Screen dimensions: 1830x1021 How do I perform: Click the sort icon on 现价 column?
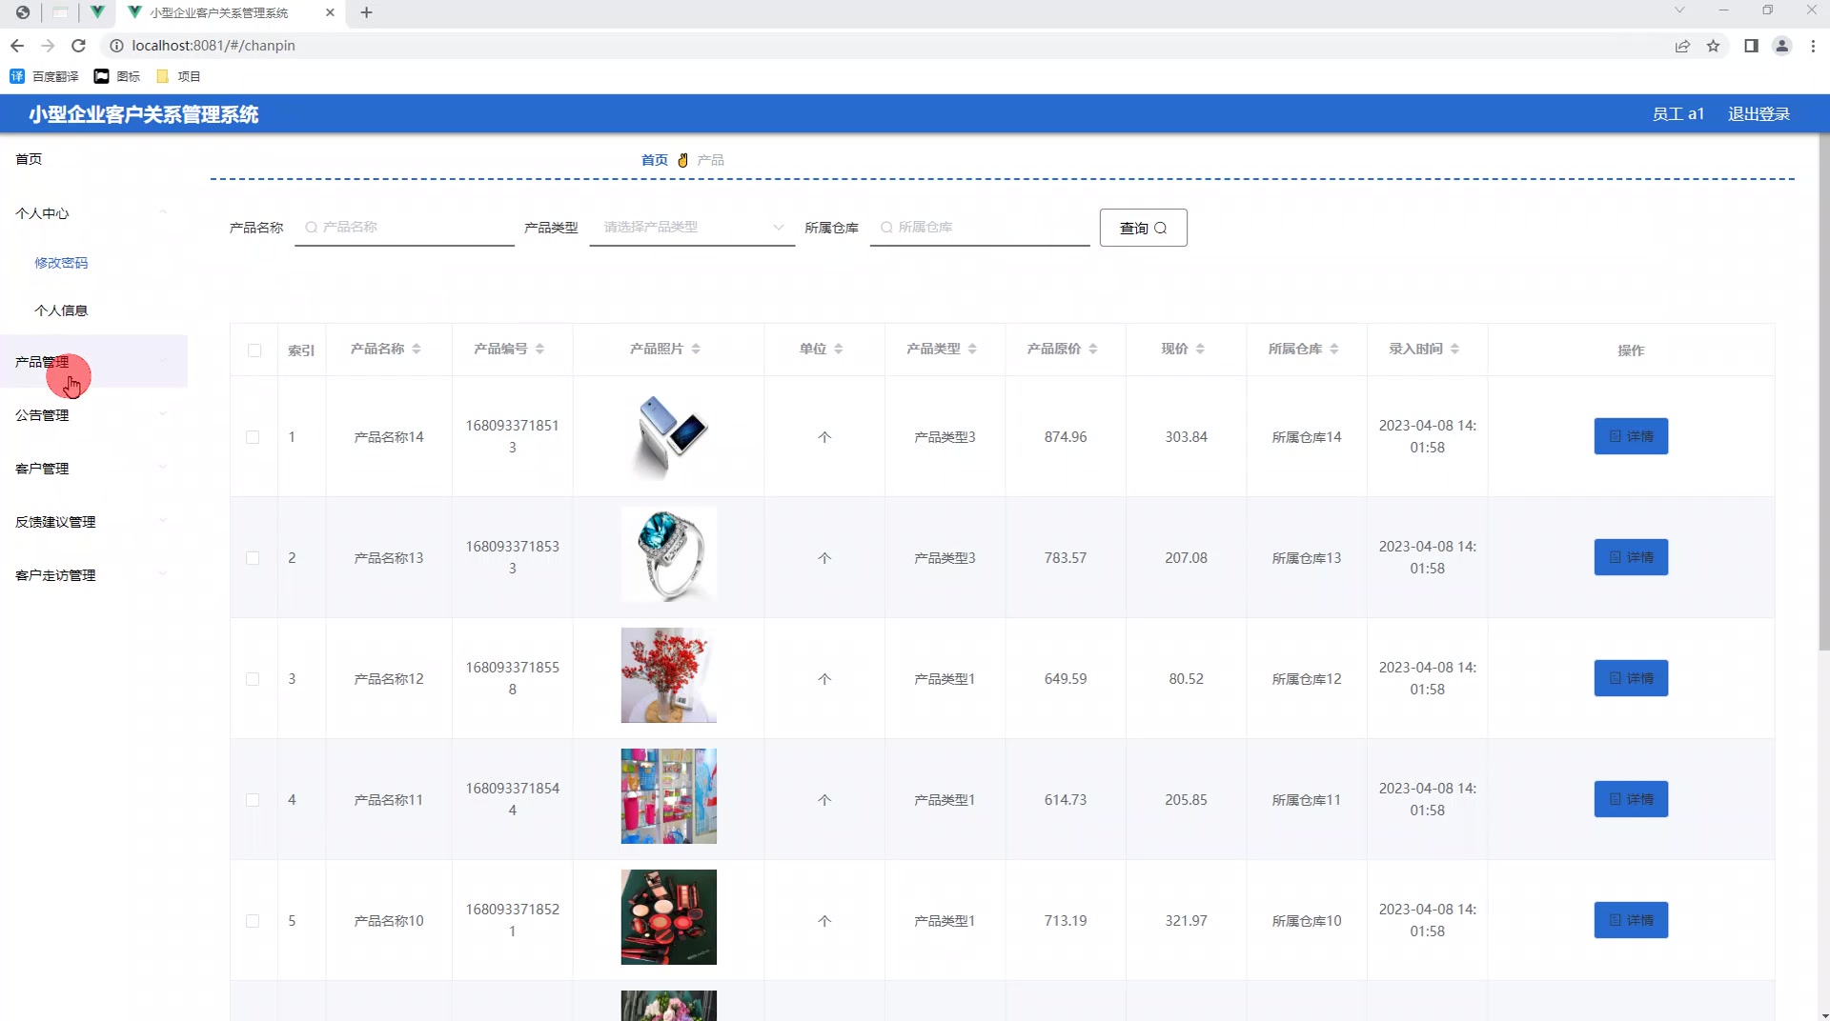(1202, 349)
